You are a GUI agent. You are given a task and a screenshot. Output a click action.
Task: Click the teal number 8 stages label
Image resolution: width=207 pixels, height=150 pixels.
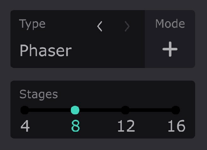(x=75, y=126)
